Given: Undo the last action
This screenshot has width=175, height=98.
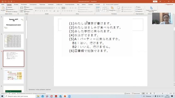Looking at the screenshot, I should [x=5, y=2].
